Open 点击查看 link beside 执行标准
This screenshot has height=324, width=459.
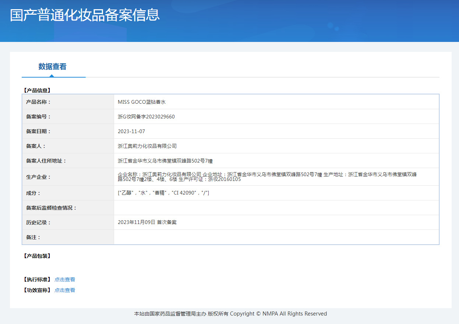(65, 280)
